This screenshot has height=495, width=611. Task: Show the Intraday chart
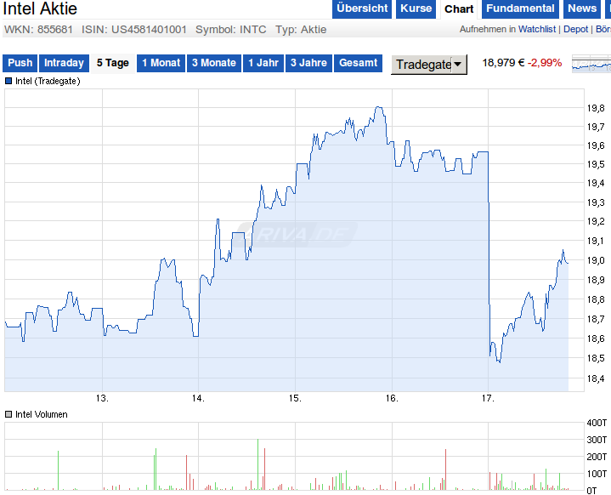coord(64,63)
